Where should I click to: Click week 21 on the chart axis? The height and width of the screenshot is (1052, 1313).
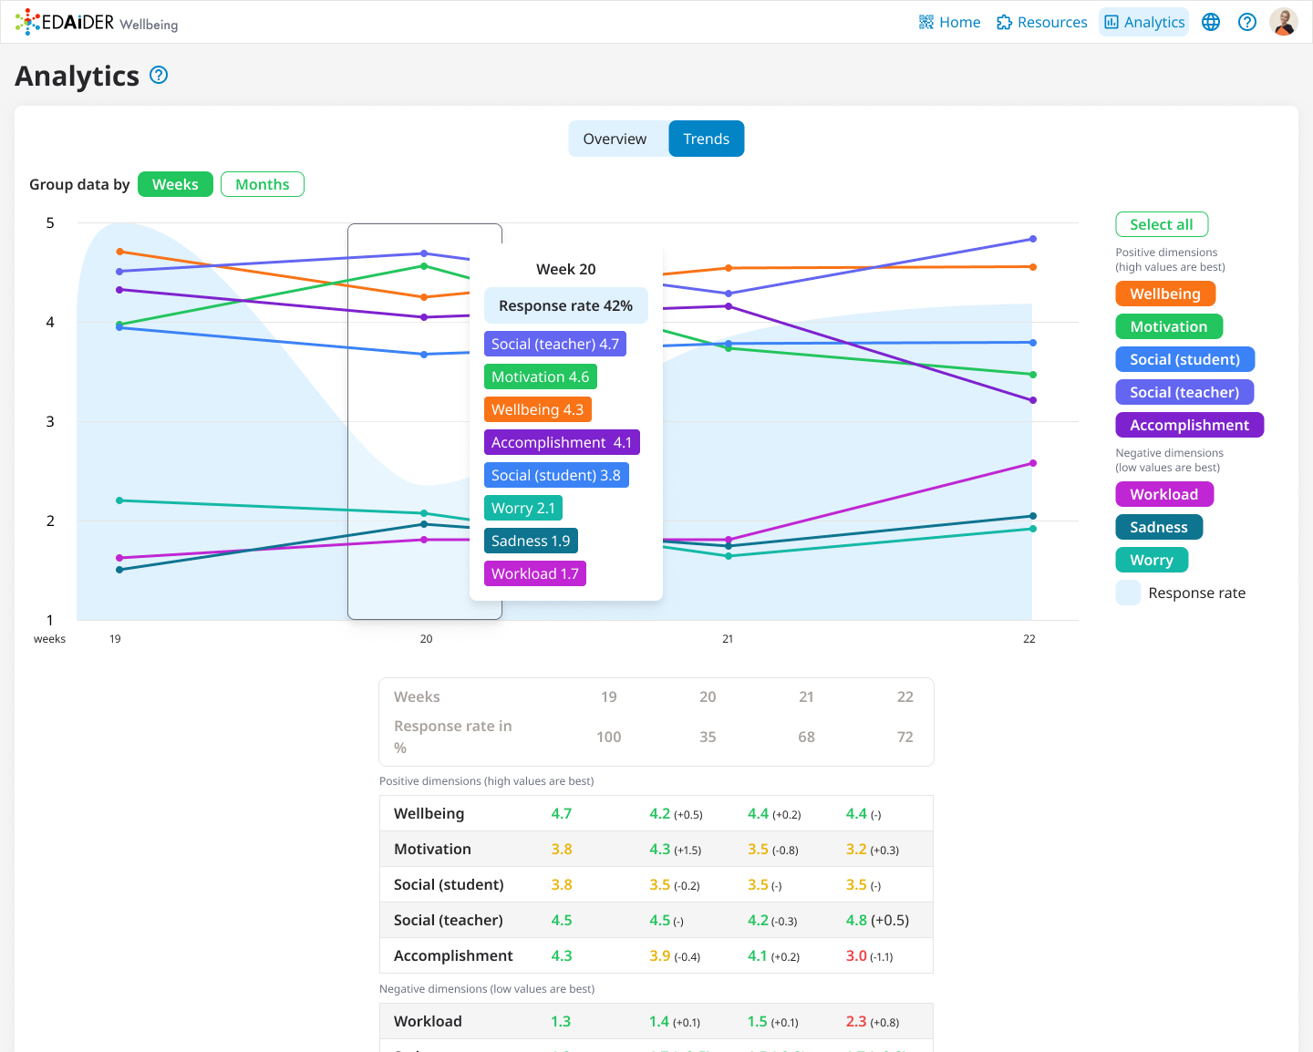tap(728, 639)
